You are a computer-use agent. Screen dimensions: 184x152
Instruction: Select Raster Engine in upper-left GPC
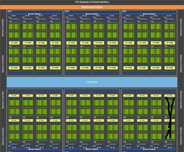pyautogui.click(x=34, y=14)
